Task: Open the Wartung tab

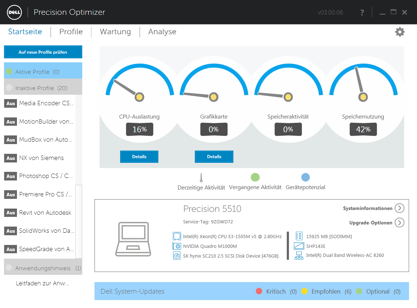Action: (115, 32)
